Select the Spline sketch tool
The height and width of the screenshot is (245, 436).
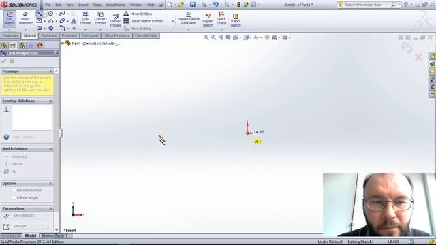tap(62, 14)
